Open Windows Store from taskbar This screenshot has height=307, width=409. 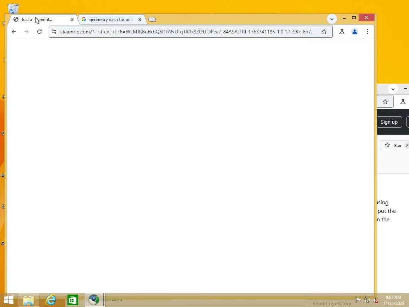pyautogui.click(x=73, y=300)
